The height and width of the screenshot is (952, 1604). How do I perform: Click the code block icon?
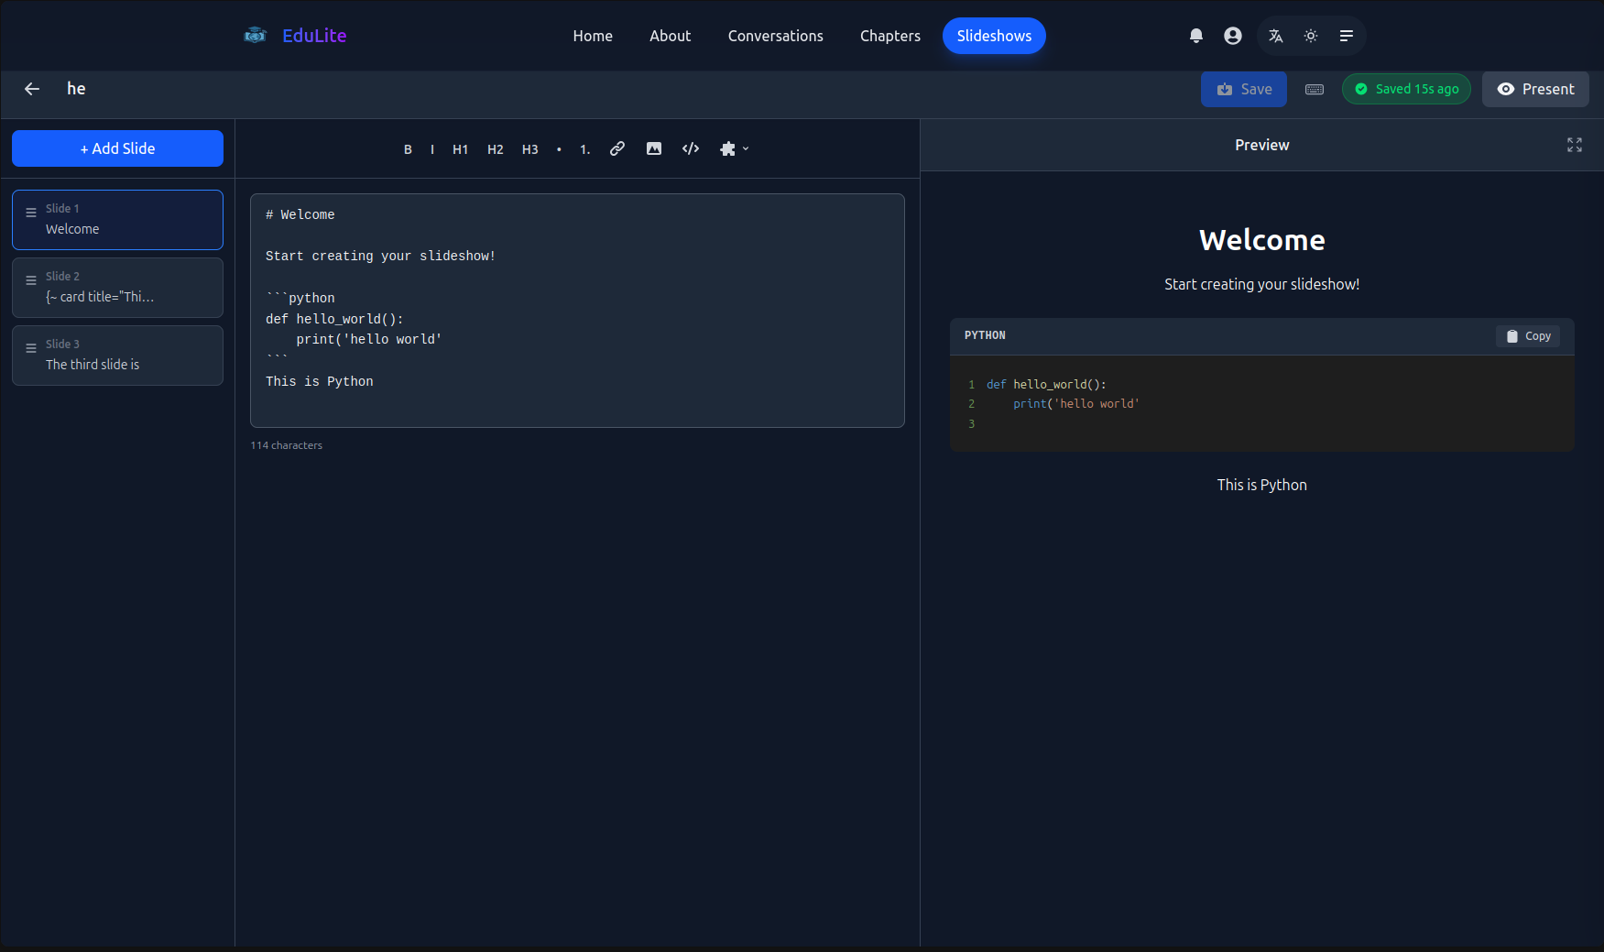coord(691,148)
